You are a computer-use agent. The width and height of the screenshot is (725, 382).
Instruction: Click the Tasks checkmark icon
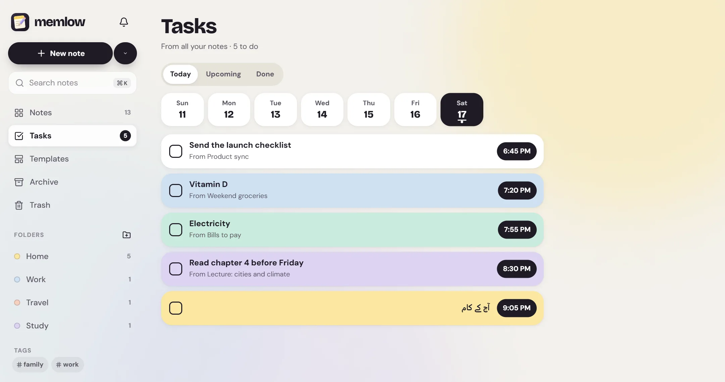point(19,136)
